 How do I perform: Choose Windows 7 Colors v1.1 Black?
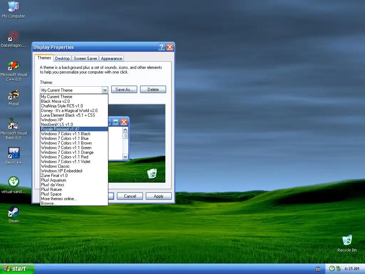(x=74, y=134)
